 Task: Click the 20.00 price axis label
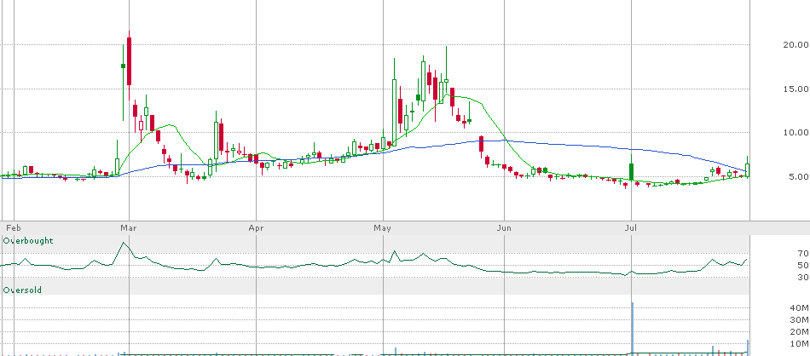click(796, 45)
